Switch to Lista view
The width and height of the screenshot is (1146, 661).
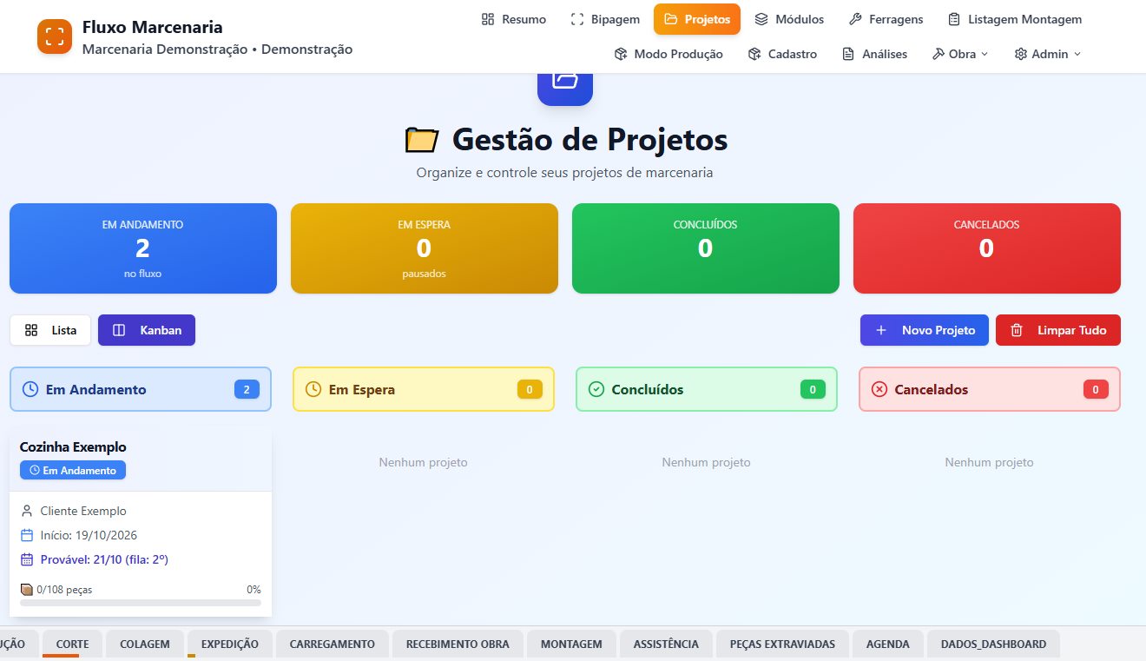tap(50, 330)
